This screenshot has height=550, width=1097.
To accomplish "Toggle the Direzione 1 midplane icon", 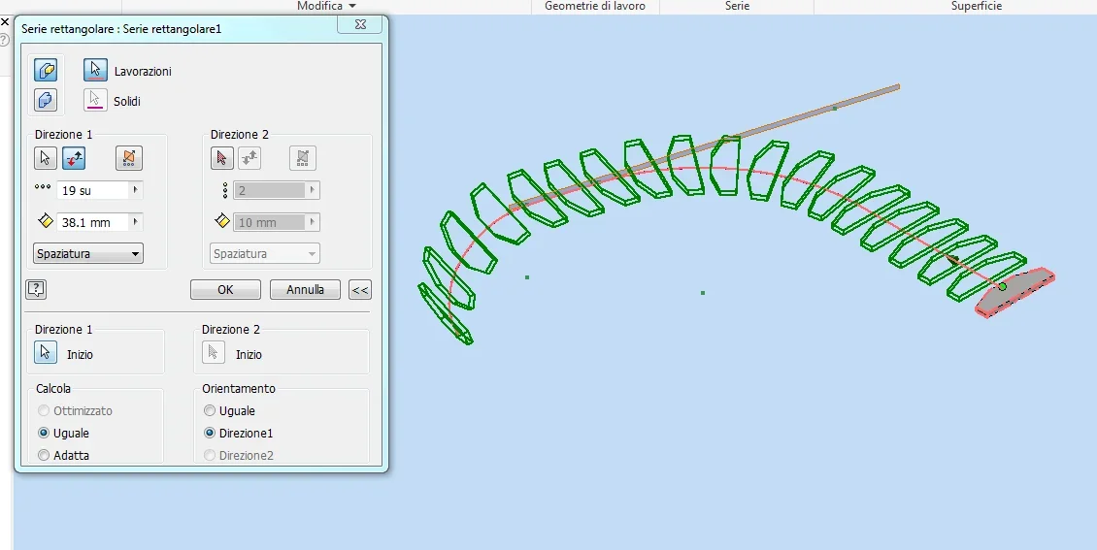I will pyautogui.click(x=129, y=158).
